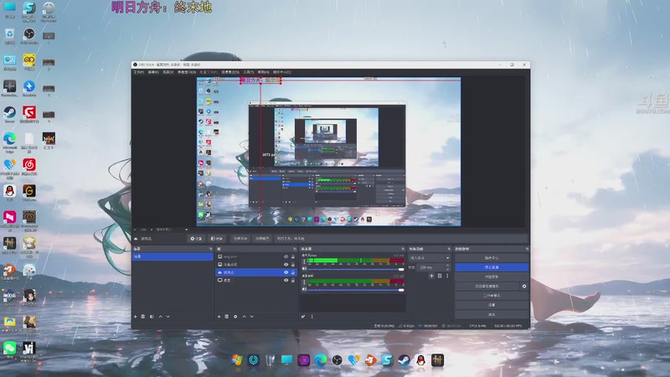Add a source with the Sources plus icon
The image size is (670, 377).
click(219, 317)
